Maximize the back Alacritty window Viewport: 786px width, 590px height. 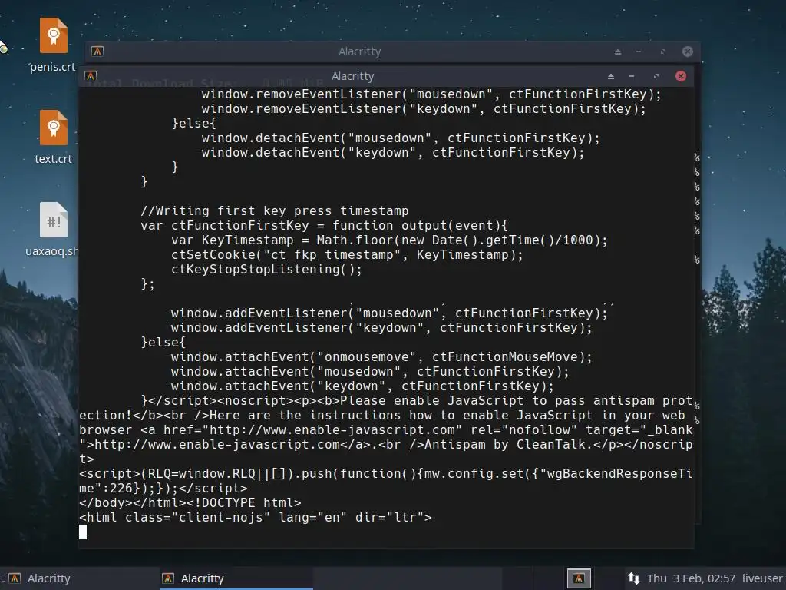click(x=663, y=51)
